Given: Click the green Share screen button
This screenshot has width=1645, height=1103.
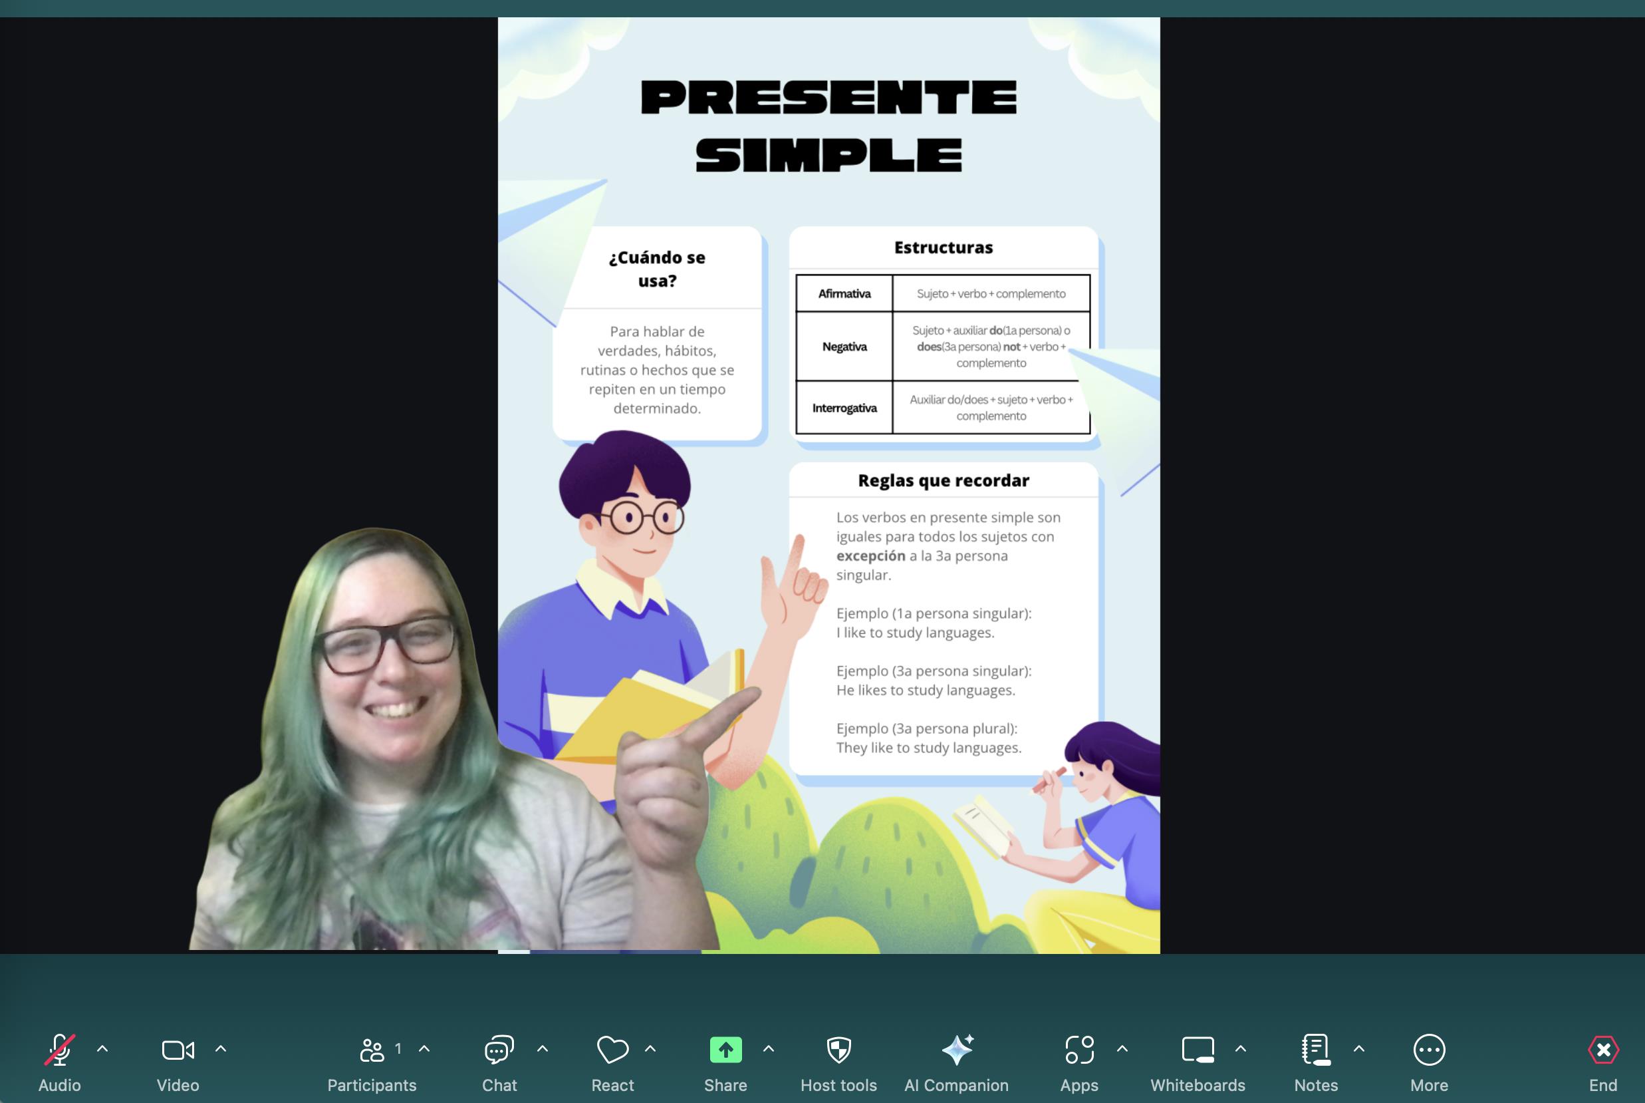Looking at the screenshot, I should coord(725,1050).
